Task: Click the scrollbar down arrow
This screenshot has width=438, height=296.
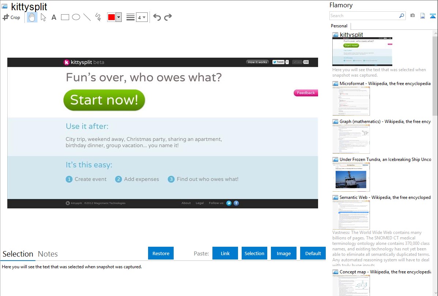Action: tap(435, 293)
